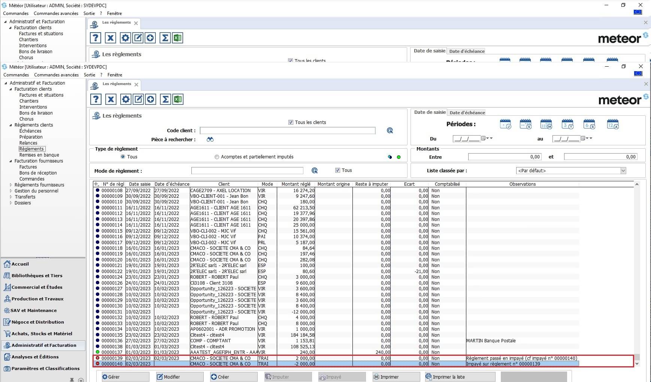Select the Tous radio under Type de règlement

pyautogui.click(x=122, y=157)
